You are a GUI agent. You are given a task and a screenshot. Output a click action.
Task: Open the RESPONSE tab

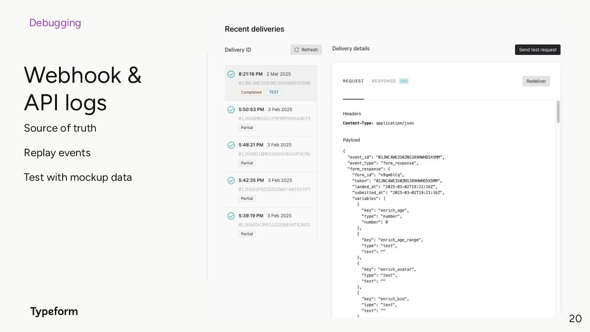coord(383,81)
